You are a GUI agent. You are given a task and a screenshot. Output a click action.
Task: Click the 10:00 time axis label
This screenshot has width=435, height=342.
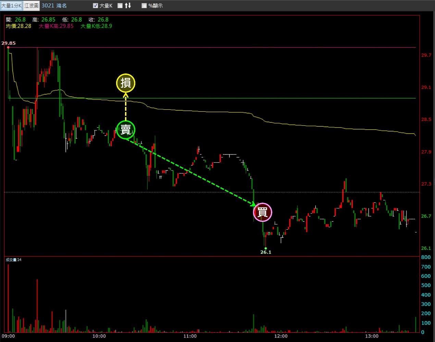tap(99, 336)
